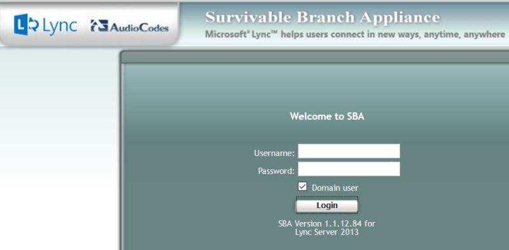Click the 'Password:' label
This screenshot has height=250, width=509.
[276, 171]
